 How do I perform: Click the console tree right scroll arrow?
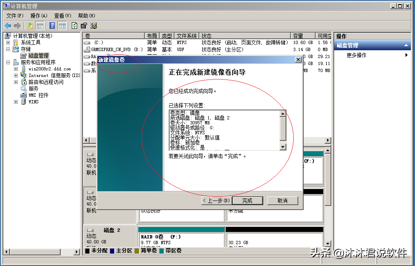77,252
